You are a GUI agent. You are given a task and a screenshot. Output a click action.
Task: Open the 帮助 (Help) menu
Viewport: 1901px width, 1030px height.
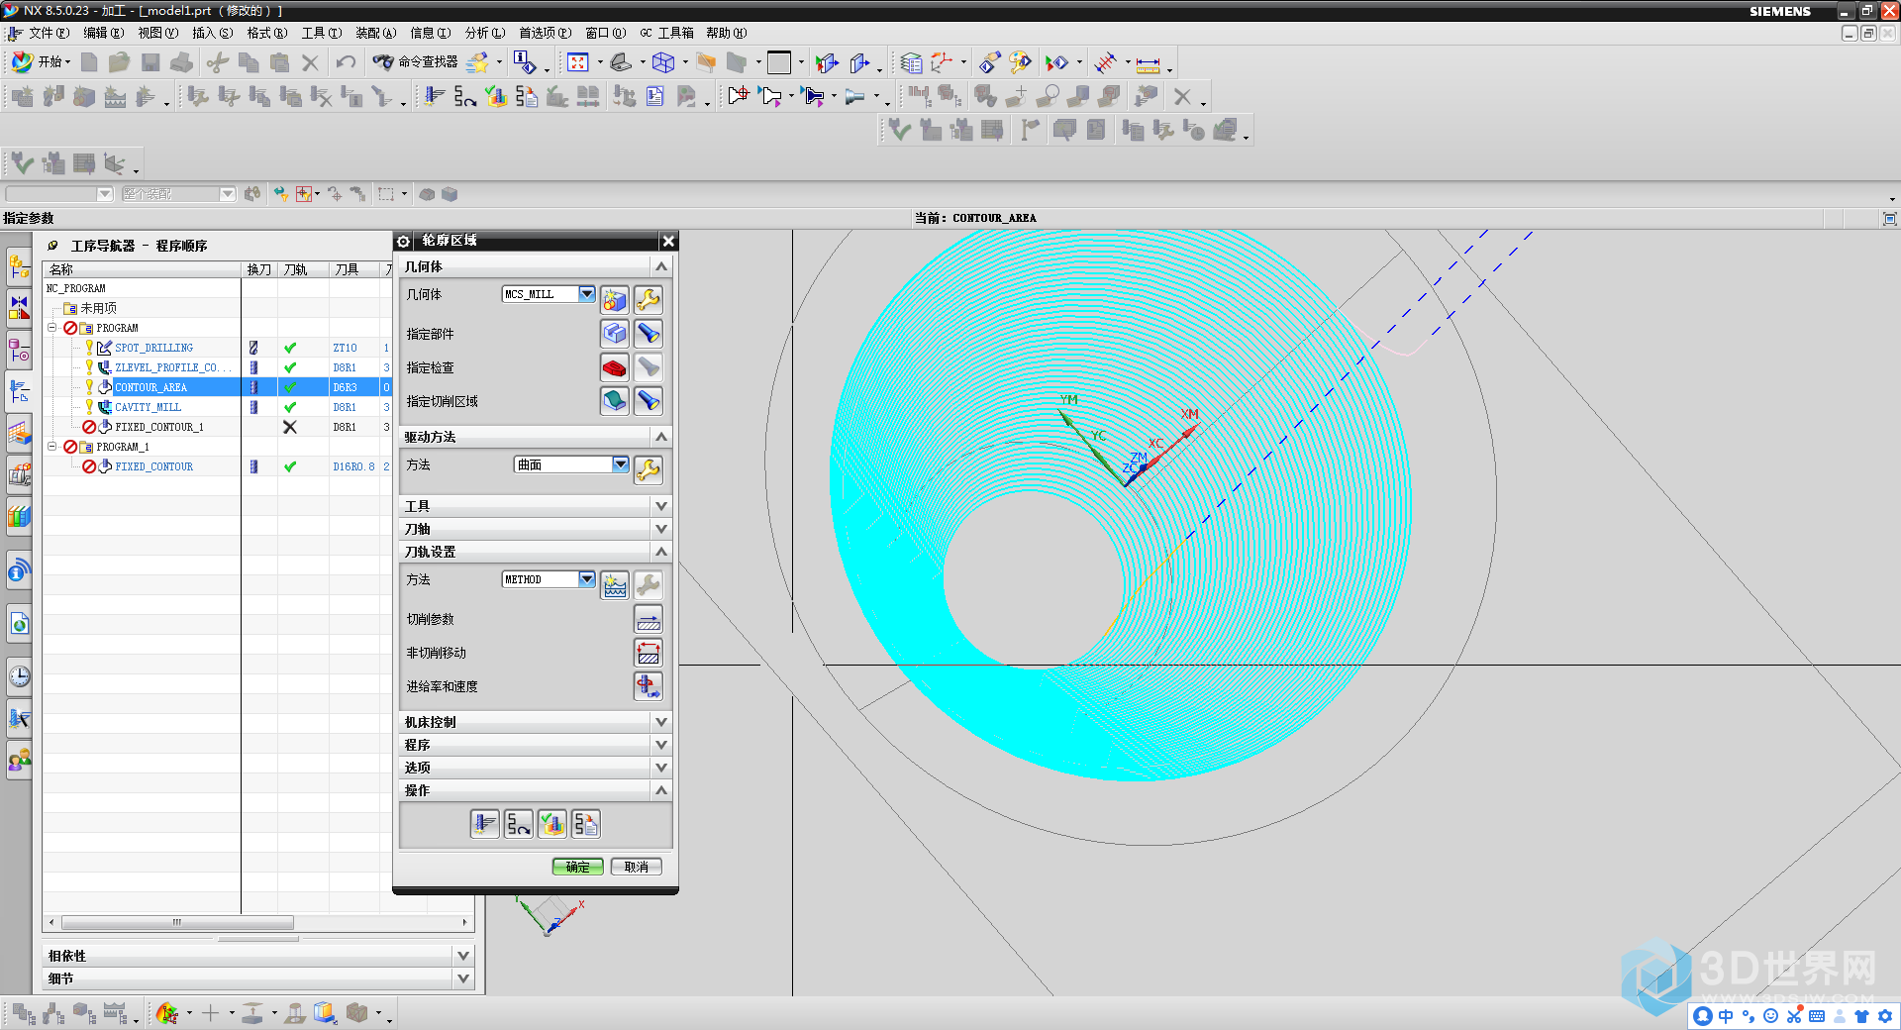[726, 33]
